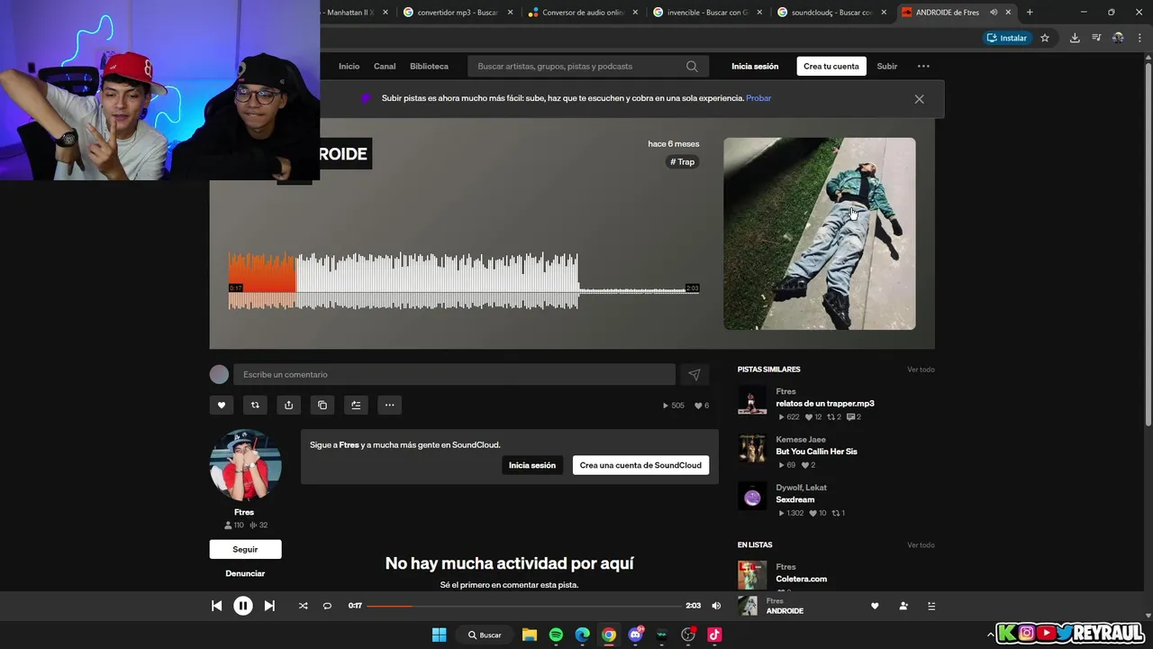
Task: Seek within the track waveform
Action: pos(464,281)
